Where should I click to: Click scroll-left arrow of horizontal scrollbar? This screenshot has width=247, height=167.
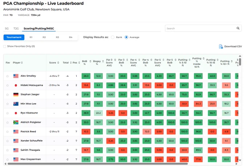click(5, 164)
